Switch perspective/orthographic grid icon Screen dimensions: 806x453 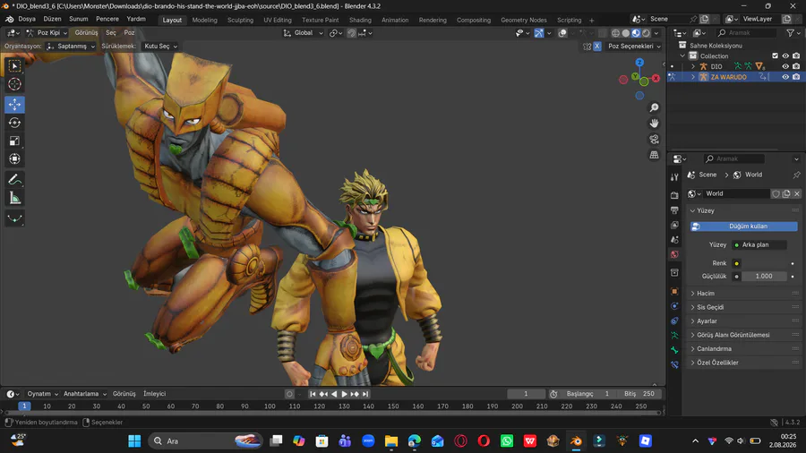pyautogui.click(x=654, y=155)
